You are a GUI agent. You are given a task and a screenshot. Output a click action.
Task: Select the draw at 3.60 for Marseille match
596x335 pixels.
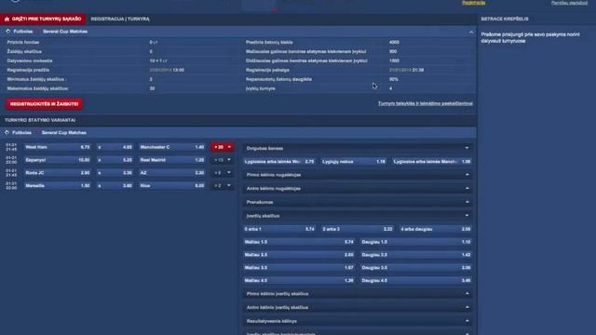pos(115,186)
